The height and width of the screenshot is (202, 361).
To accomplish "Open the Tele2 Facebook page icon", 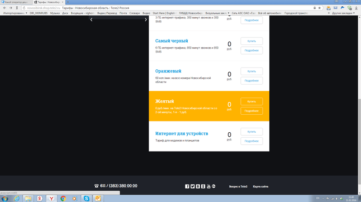I will pos(187,186).
